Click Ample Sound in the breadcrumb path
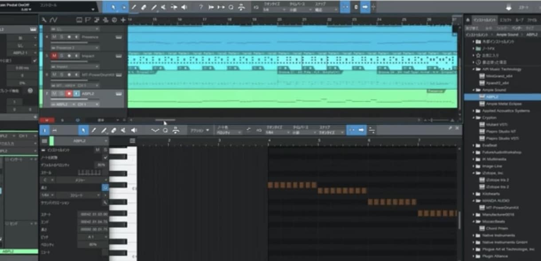The width and height of the screenshot is (541, 261). [x=507, y=34]
